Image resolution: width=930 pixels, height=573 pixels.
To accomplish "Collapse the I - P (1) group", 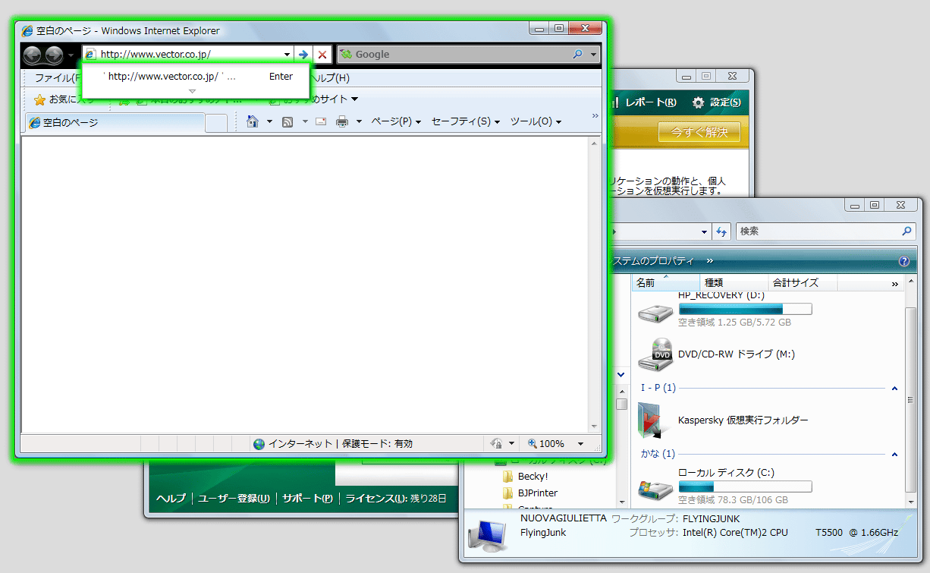I will point(895,389).
